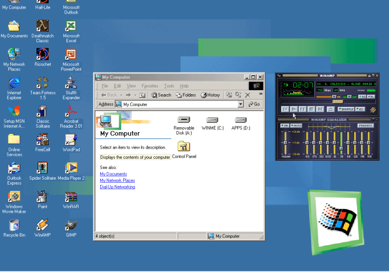Viewport: 389px width, 272px height.
Task: Launch Spider Solitaire desktop icon
Action: tap(42, 171)
